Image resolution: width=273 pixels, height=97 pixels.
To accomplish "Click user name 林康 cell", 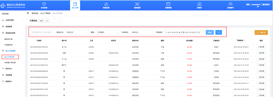I will point(64,53).
